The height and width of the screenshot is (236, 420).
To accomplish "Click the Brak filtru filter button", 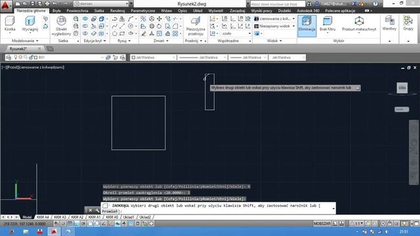I will click(x=327, y=24).
